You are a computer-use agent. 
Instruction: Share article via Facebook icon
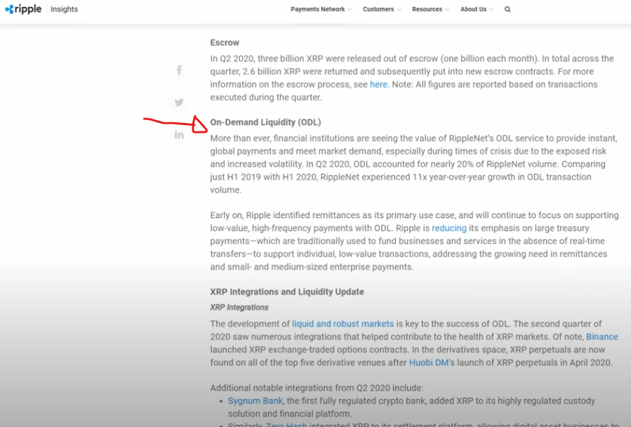click(x=179, y=70)
